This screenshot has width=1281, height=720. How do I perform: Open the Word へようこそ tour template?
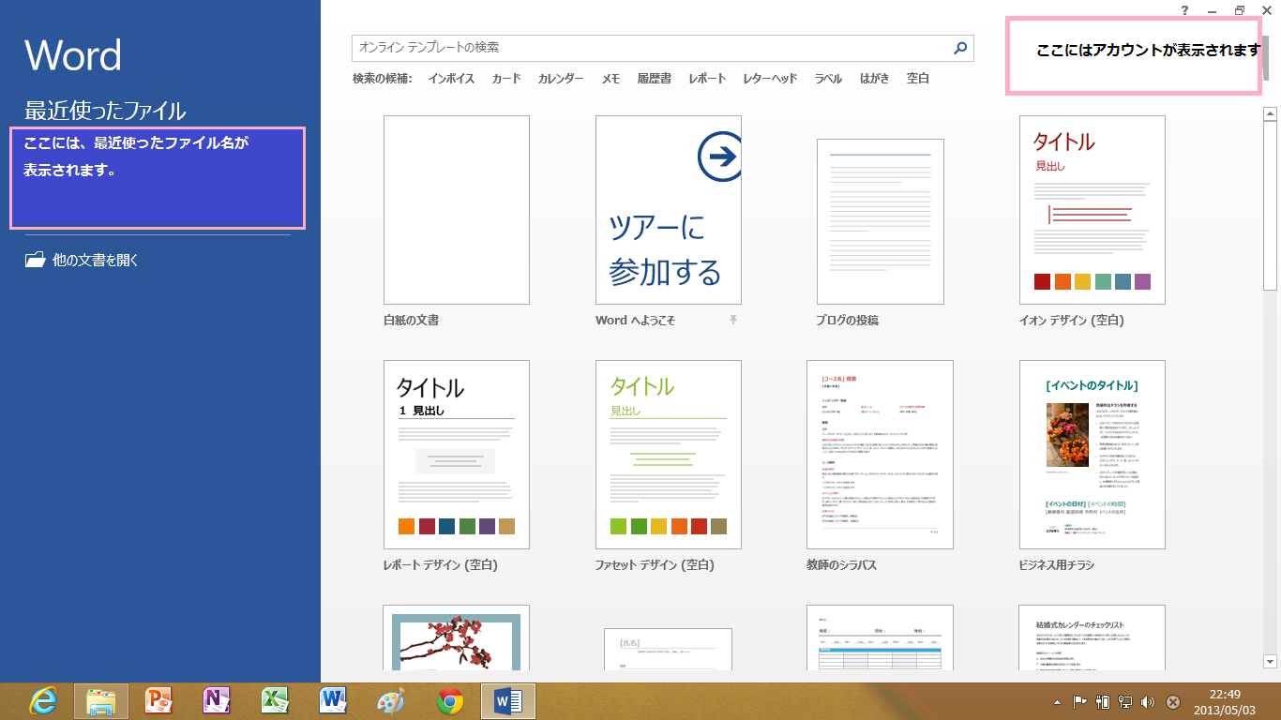click(x=669, y=210)
